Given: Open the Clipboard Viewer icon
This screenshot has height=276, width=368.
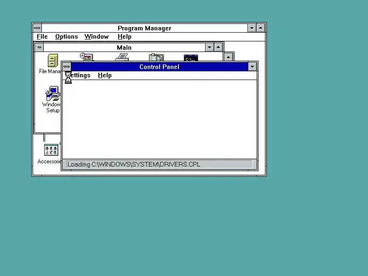Looking at the screenshot, I should (156, 57).
